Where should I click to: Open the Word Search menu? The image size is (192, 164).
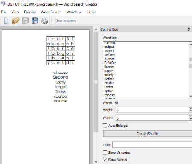coord(51,12)
